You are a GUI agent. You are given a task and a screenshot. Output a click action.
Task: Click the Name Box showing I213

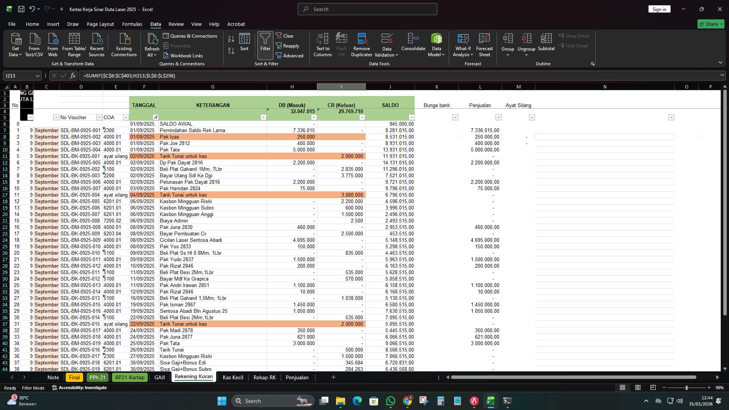tap(19, 76)
